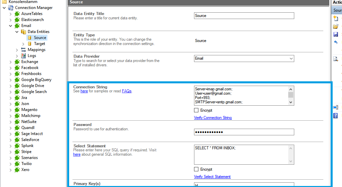Click the open folder icon in Actions pane
342x187 pixels.
(x=336, y=27)
